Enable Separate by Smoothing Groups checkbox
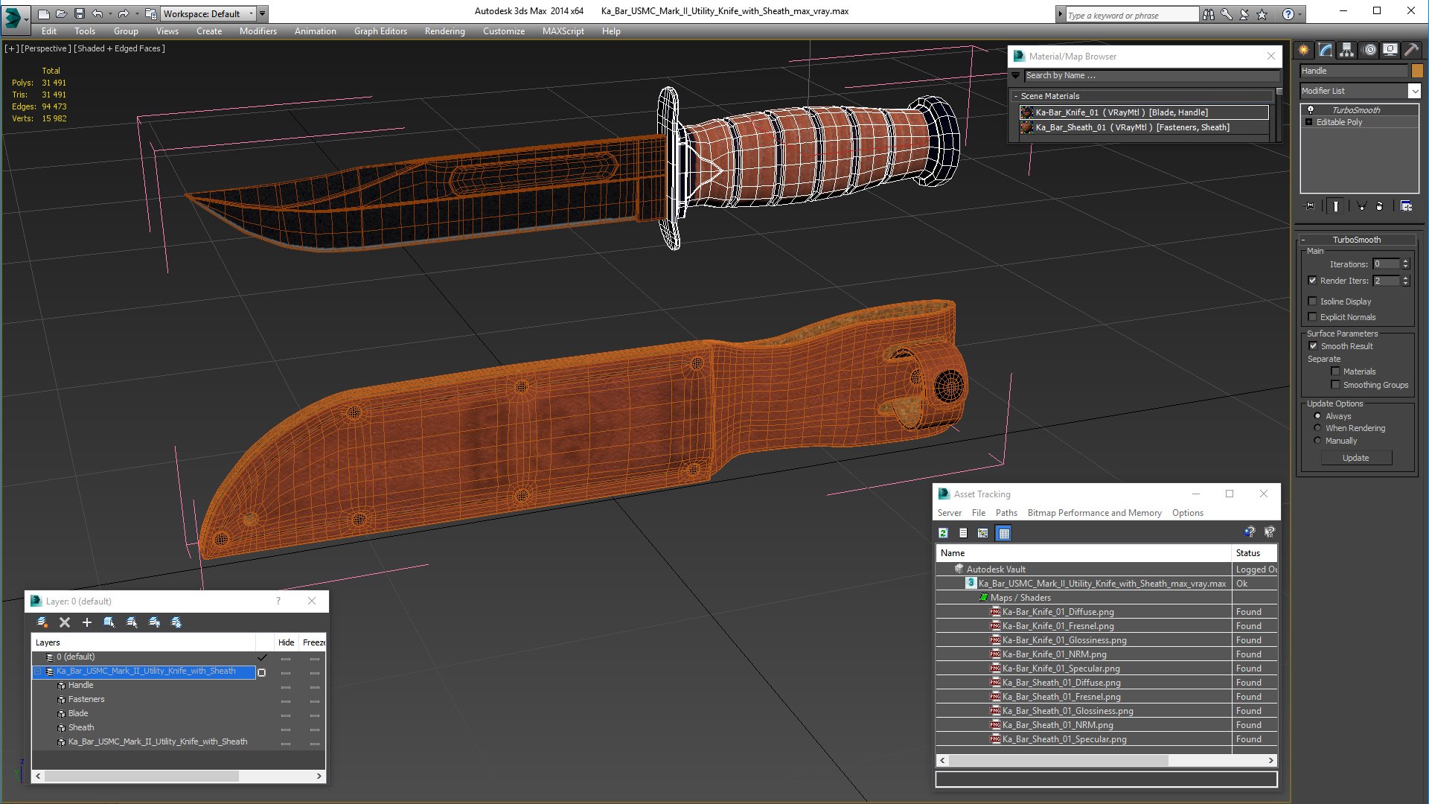The height and width of the screenshot is (804, 1429). coord(1336,385)
